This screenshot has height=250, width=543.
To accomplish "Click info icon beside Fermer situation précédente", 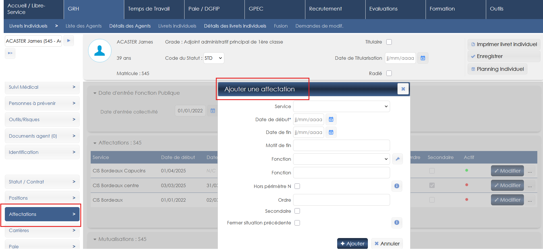I will click(x=397, y=222).
